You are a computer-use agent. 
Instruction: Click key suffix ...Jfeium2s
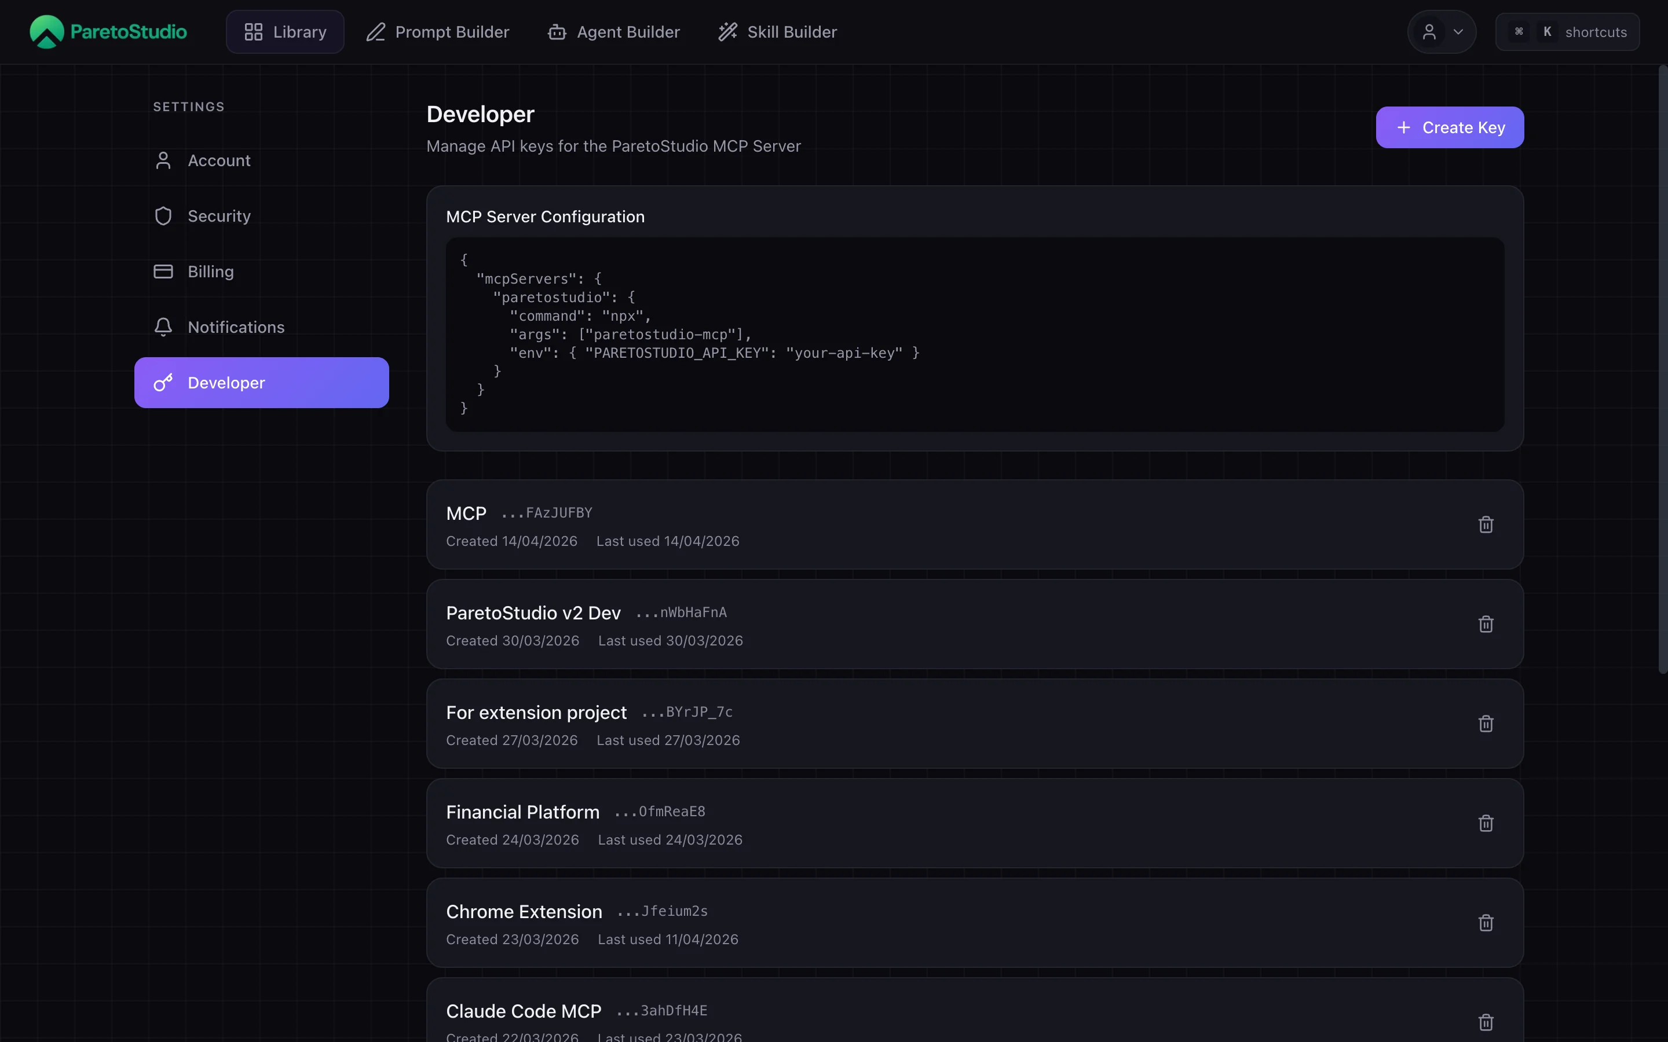click(663, 912)
